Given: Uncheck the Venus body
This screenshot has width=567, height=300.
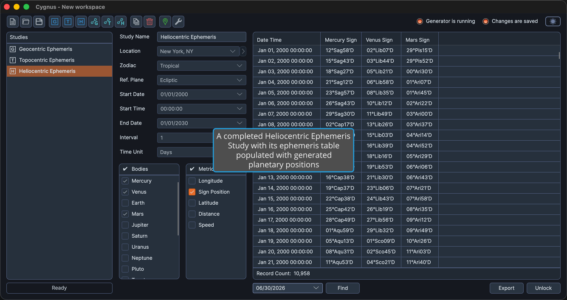Looking at the screenshot, I should pos(125,192).
